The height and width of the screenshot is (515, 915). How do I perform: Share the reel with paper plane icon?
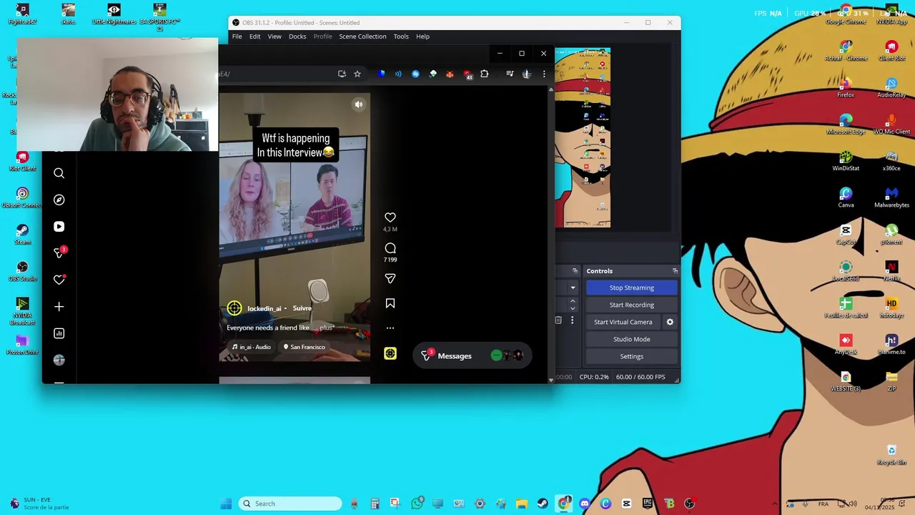click(390, 279)
